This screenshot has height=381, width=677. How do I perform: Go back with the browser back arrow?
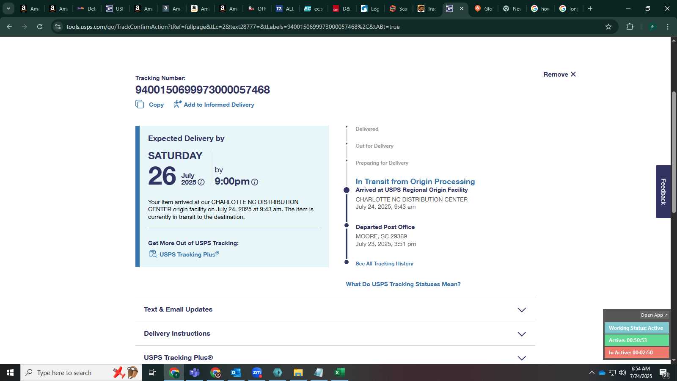[9, 27]
